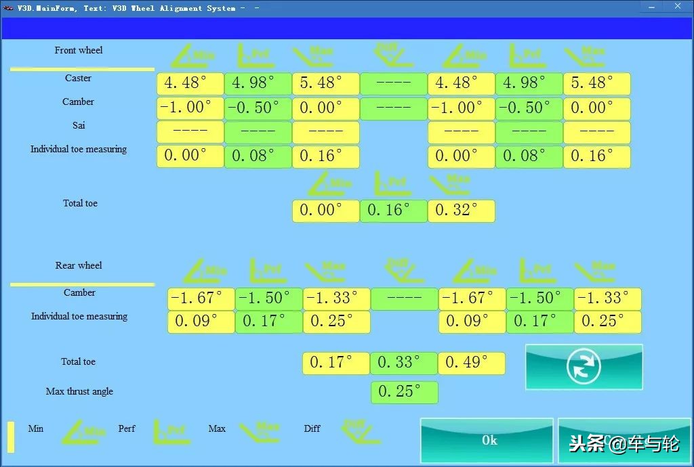
Task: Select right front Caster minimum 4.48° field
Action: [x=461, y=83]
